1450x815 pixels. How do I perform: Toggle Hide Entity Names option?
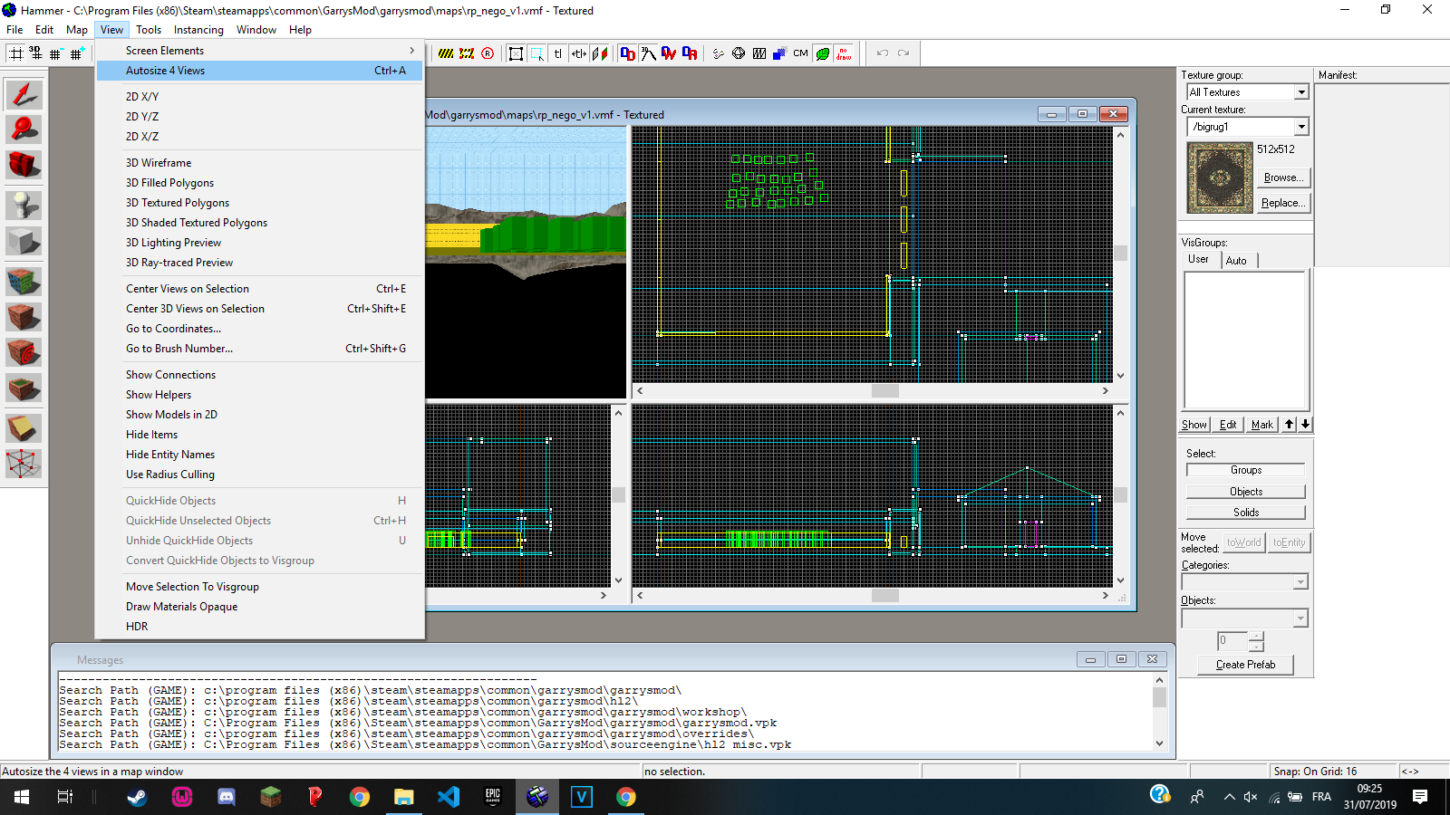[260, 455]
